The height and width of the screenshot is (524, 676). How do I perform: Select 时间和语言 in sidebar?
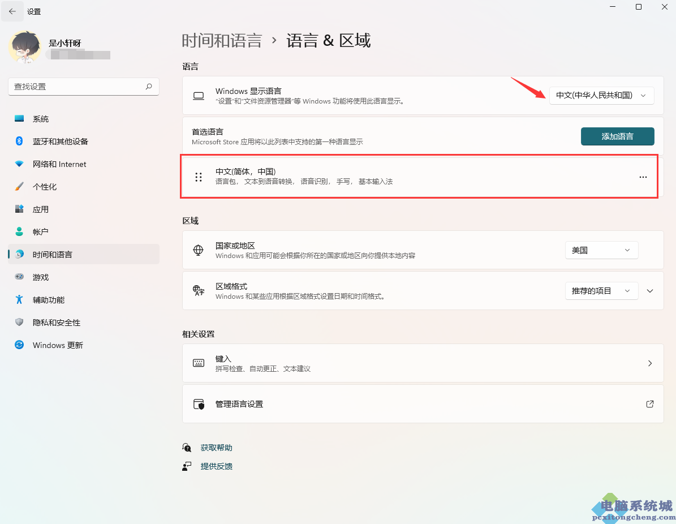[84, 255]
